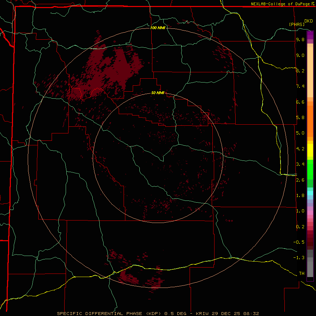Select the 2.6 value on the color scale

click(x=300, y=180)
